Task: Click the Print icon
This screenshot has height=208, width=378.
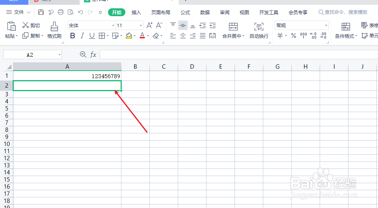Action: tap(61, 12)
